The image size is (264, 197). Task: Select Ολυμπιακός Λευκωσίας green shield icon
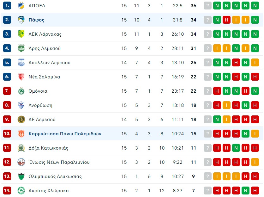[21, 176]
